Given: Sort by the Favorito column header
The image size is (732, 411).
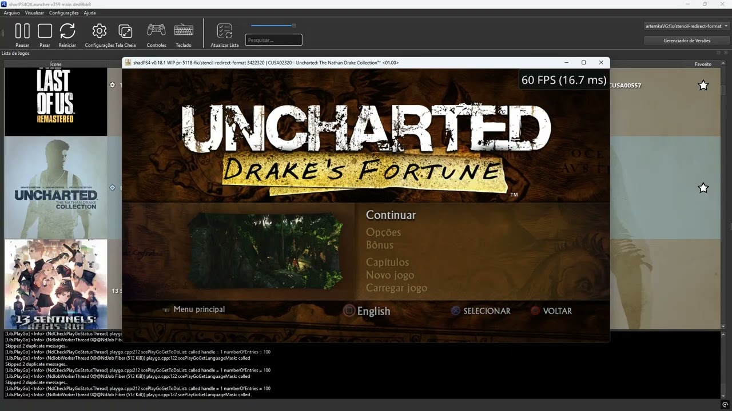Looking at the screenshot, I should tap(703, 65).
